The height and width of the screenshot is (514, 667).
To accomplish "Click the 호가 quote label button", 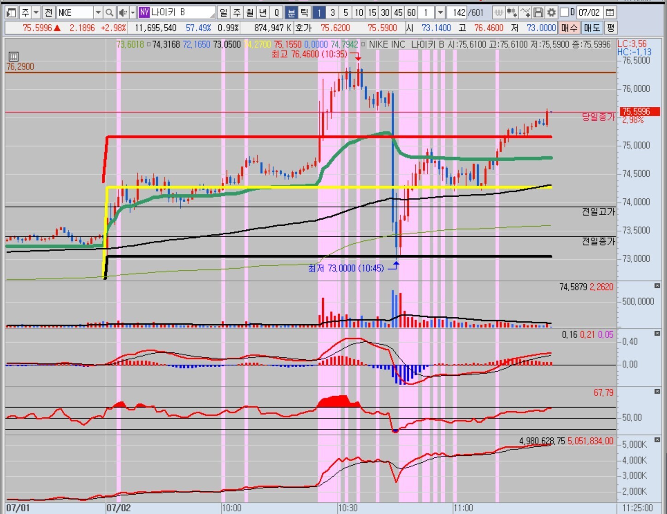I will (304, 28).
